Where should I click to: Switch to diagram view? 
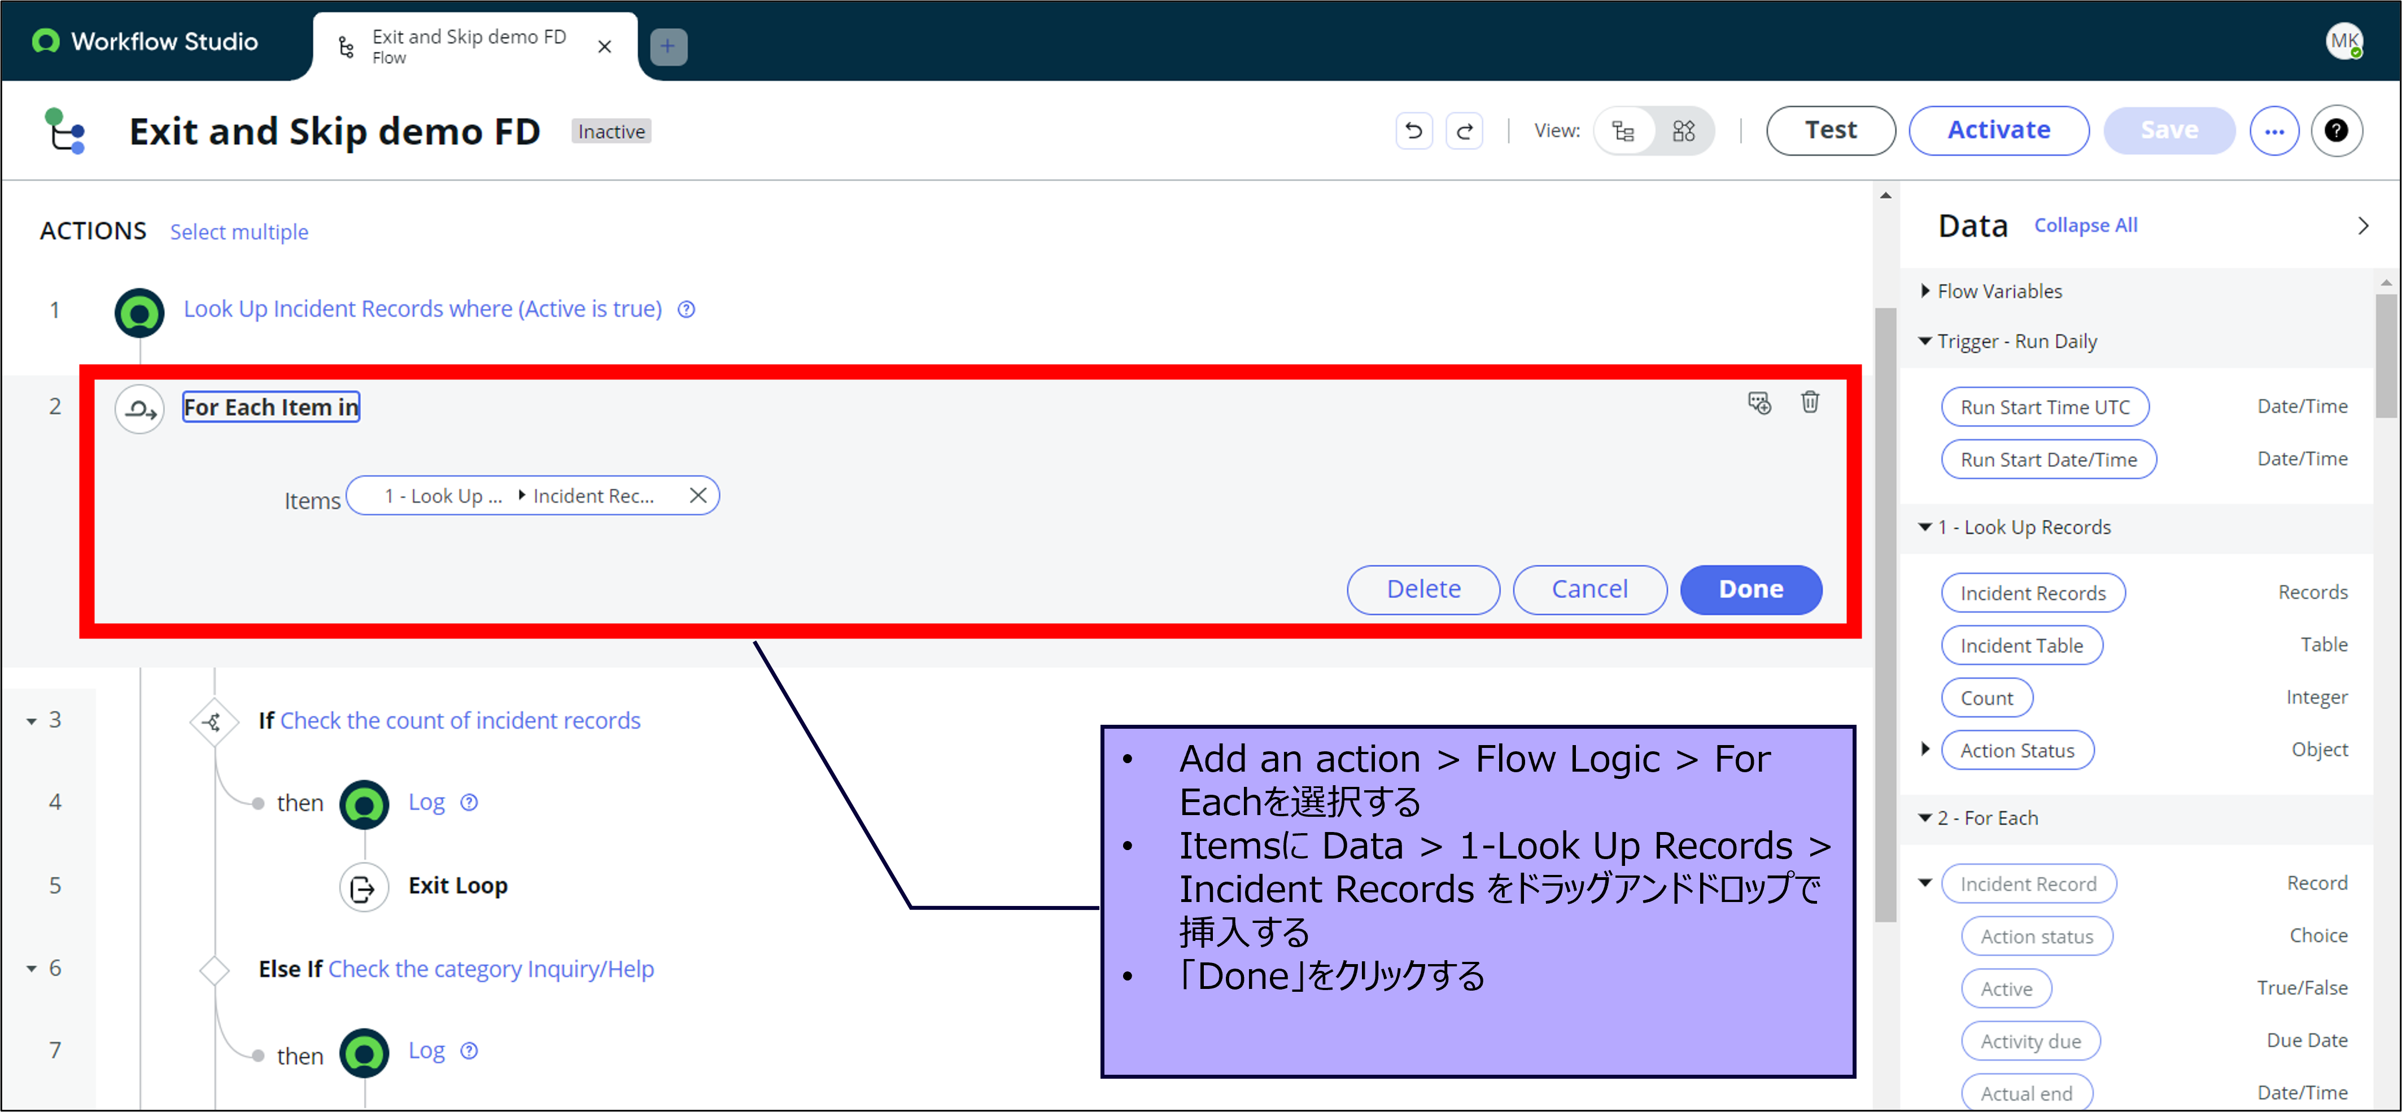[x=1683, y=130]
